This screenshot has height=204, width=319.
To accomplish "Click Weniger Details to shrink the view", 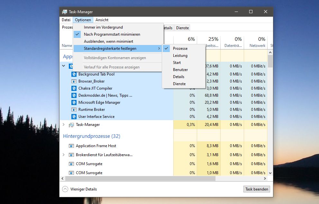I will point(84,189).
